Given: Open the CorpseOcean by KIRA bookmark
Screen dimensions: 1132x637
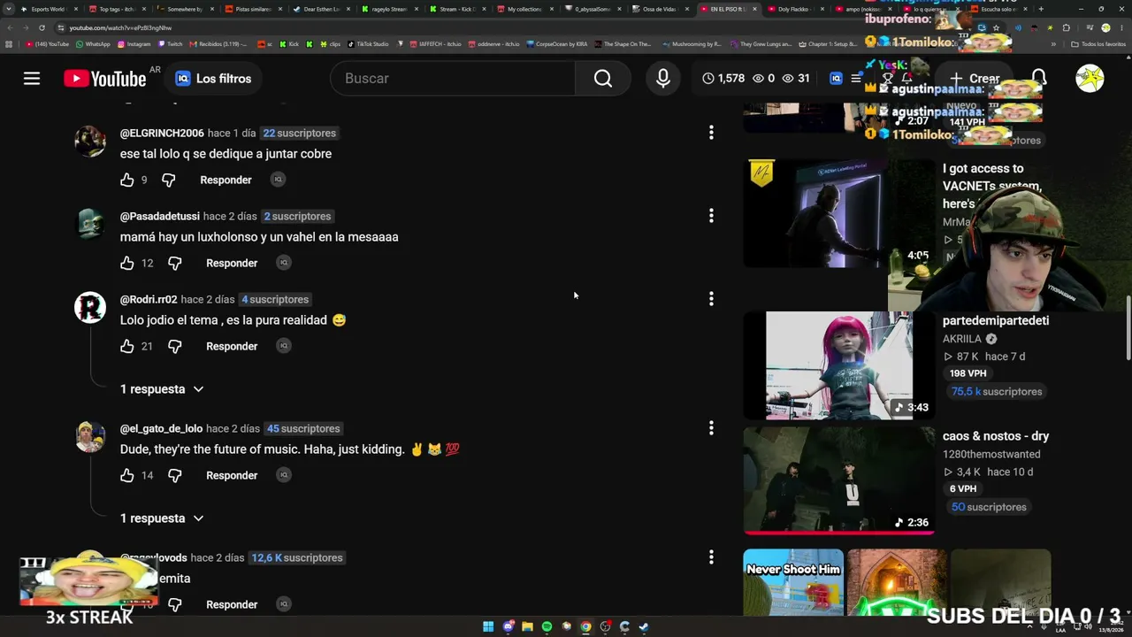Looking at the screenshot, I should [556, 44].
